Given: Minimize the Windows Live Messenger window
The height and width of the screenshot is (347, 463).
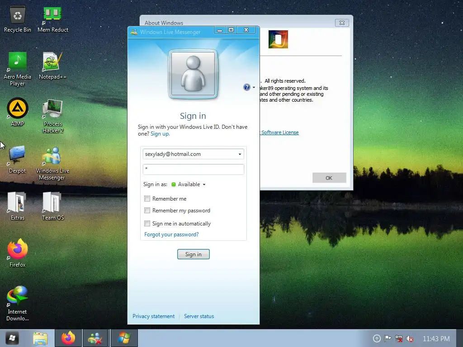Looking at the screenshot, I should pyautogui.click(x=220, y=30).
